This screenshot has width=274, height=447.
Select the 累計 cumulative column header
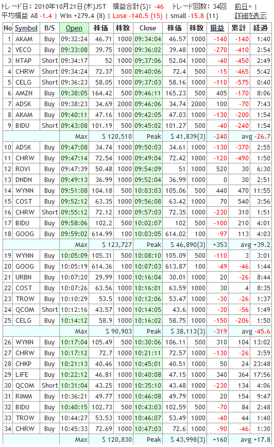[x=238, y=28]
